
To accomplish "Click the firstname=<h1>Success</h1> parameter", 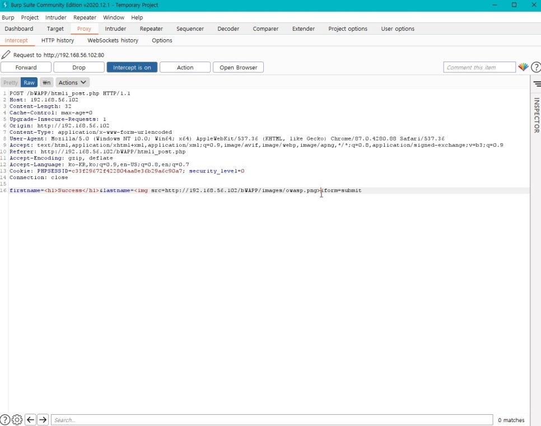I will pos(54,190).
